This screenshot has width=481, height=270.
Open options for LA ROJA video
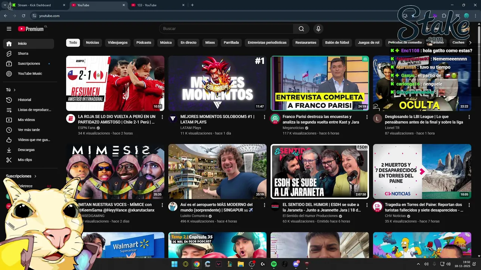162,117
